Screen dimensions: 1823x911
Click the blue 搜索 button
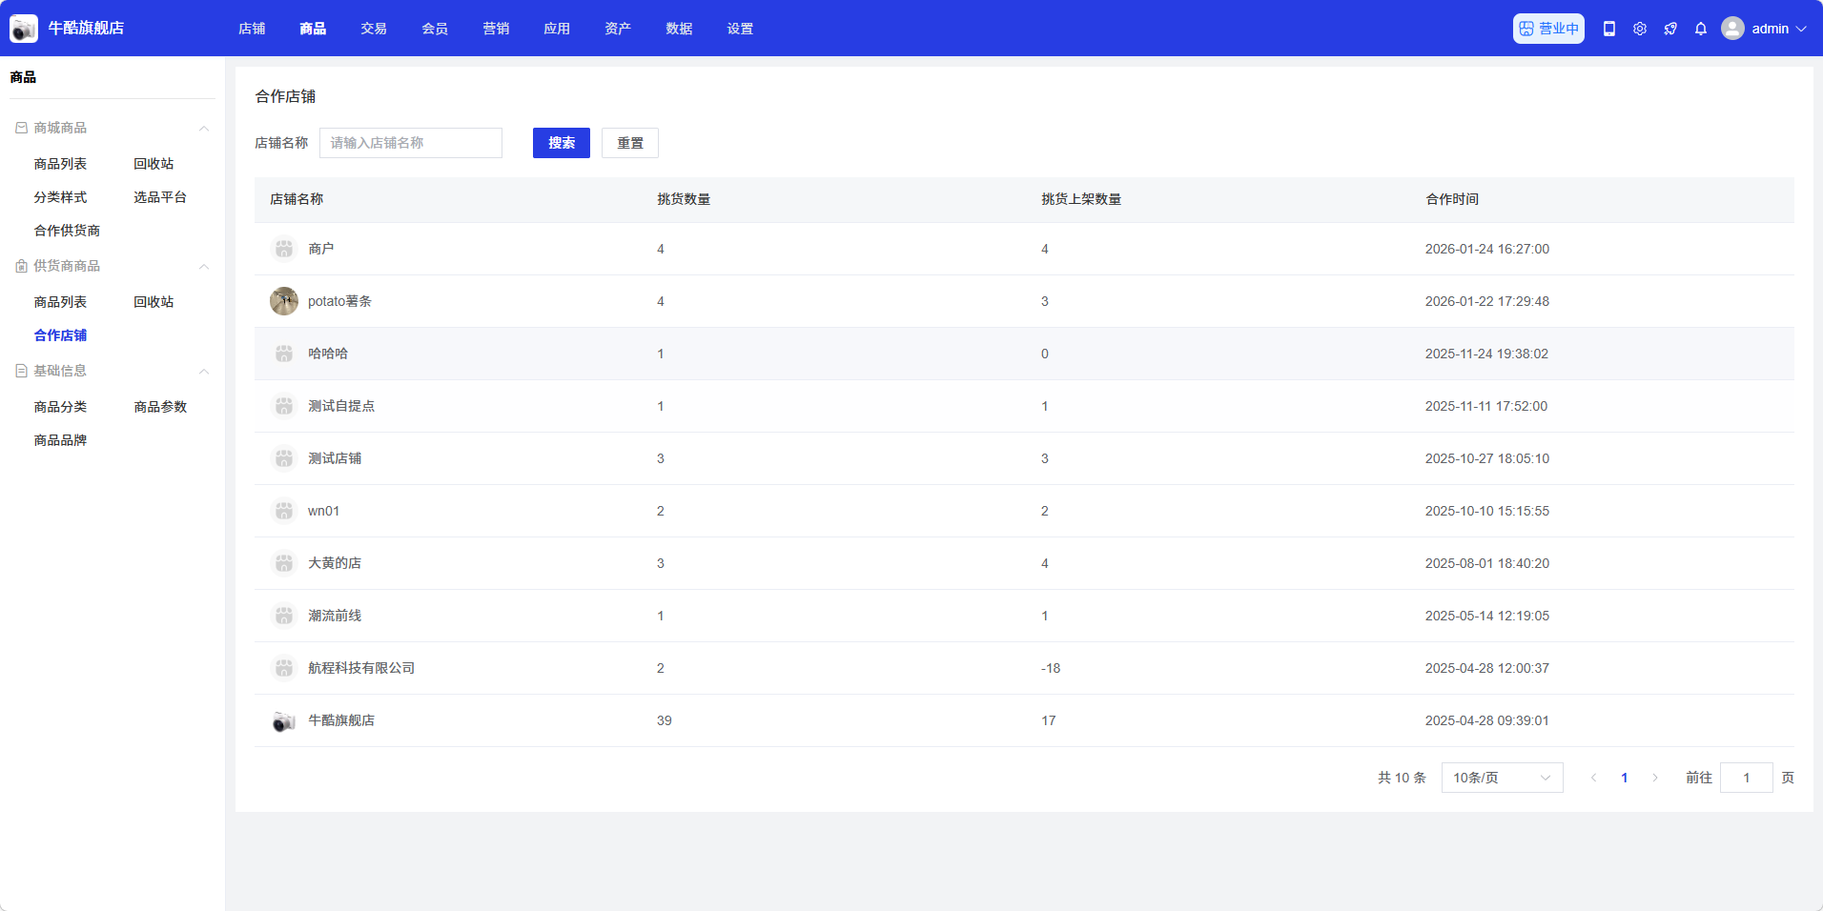pyautogui.click(x=562, y=143)
